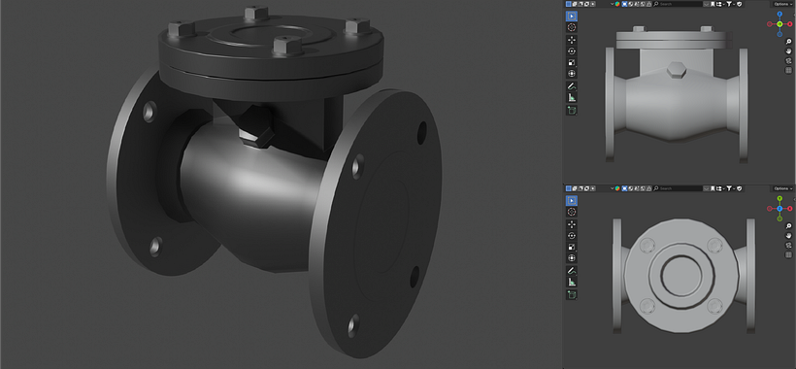Open Options dropdown in upper viewport
Screen dimensions: 796x369
pyautogui.click(x=782, y=4)
